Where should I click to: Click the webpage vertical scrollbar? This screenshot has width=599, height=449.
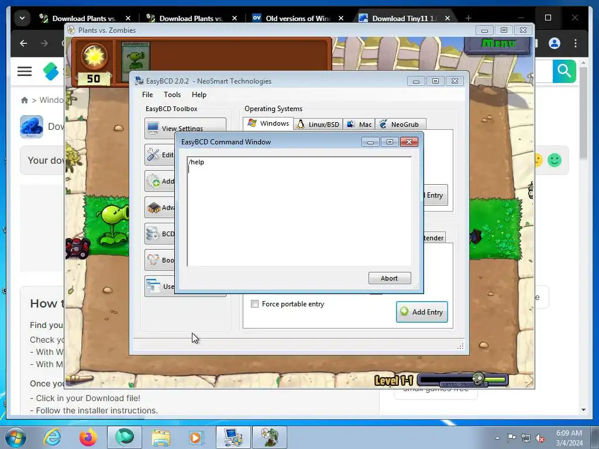[x=583, y=113]
